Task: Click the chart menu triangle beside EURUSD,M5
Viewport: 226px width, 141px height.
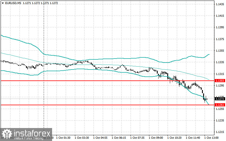Action: click(3, 3)
